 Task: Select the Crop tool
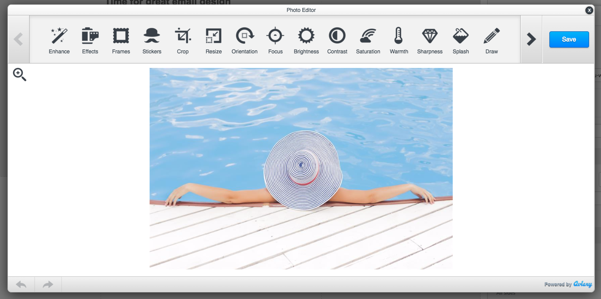(x=183, y=40)
